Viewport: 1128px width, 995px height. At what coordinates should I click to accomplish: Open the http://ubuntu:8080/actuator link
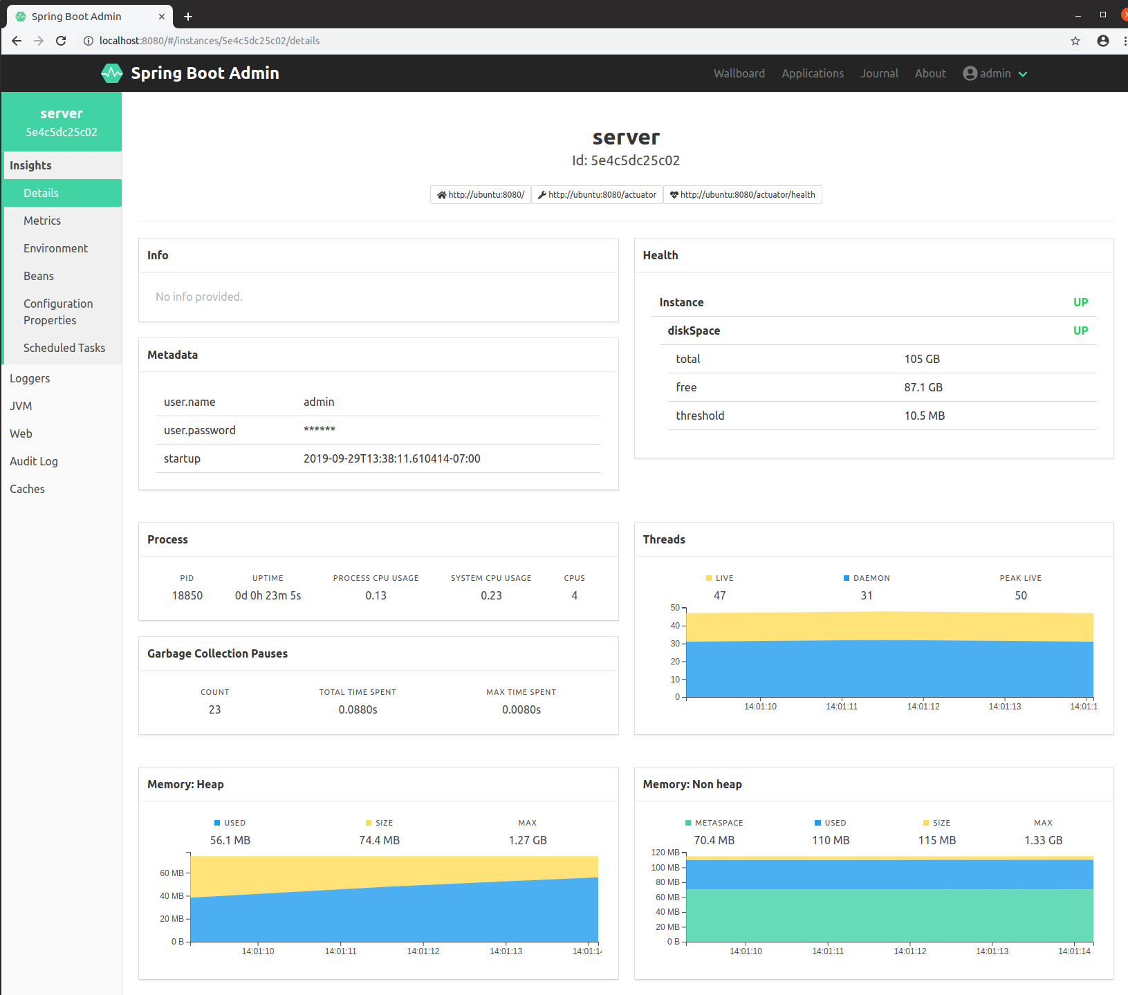597,195
